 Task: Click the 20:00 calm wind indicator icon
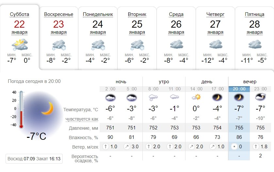(233, 147)
